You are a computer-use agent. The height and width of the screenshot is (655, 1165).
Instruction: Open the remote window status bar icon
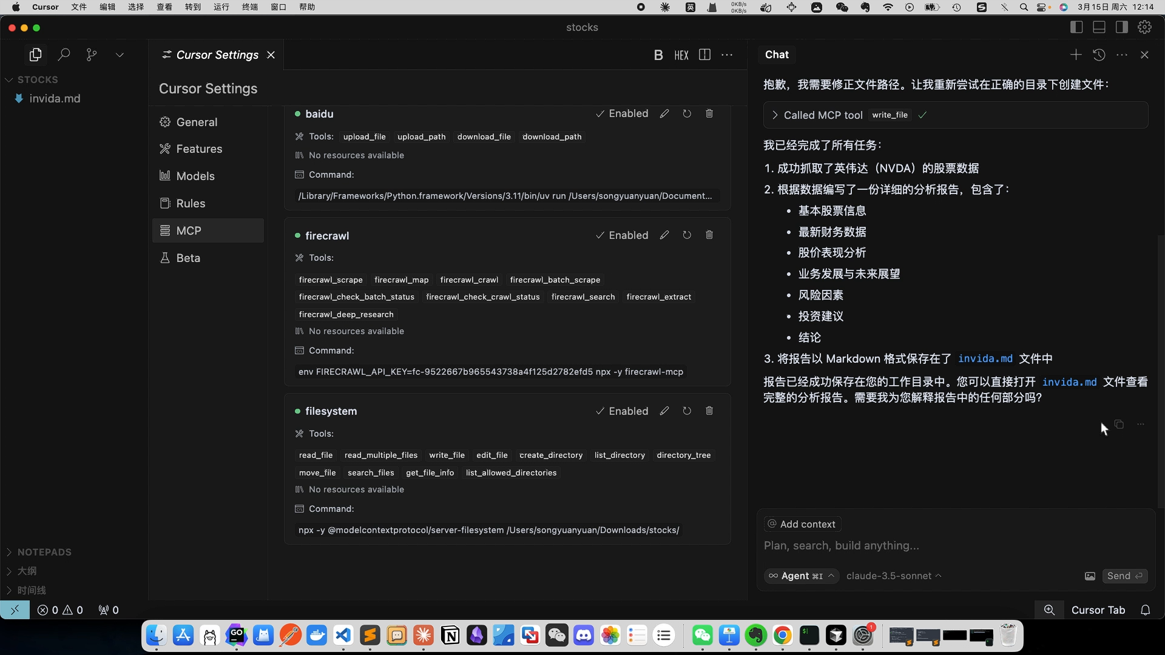click(15, 610)
